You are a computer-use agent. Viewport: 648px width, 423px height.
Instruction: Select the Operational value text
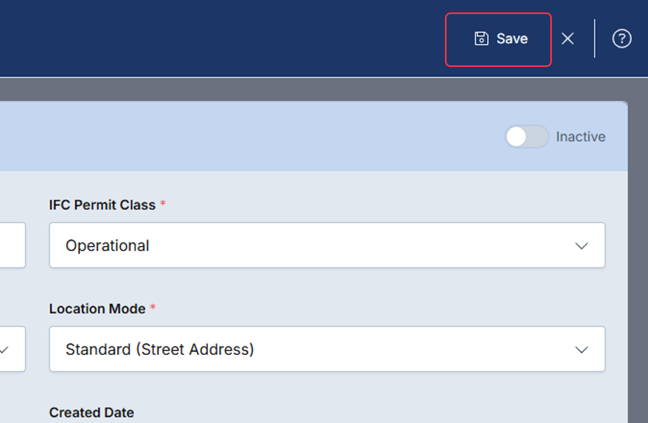pos(107,246)
